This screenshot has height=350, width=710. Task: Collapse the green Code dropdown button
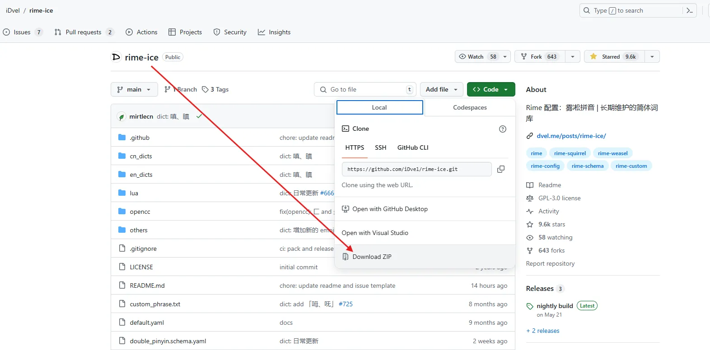click(x=491, y=89)
